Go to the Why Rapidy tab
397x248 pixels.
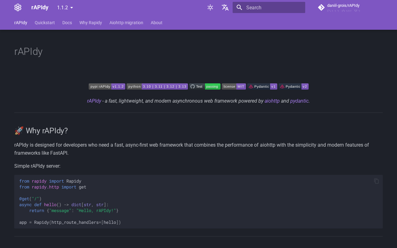point(91,23)
